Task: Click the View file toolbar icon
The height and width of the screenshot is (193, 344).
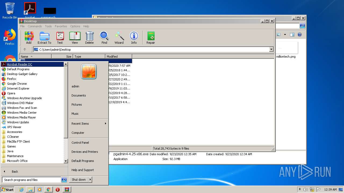Action: [x=75, y=38]
